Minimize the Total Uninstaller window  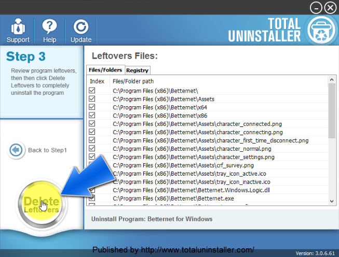tap(316, 8)
